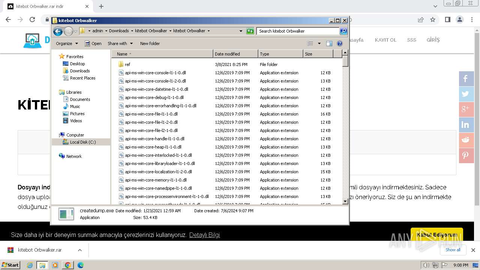The image size is (480, 270).
Task: Open Chrome three-dot menu
Action: 471,19
